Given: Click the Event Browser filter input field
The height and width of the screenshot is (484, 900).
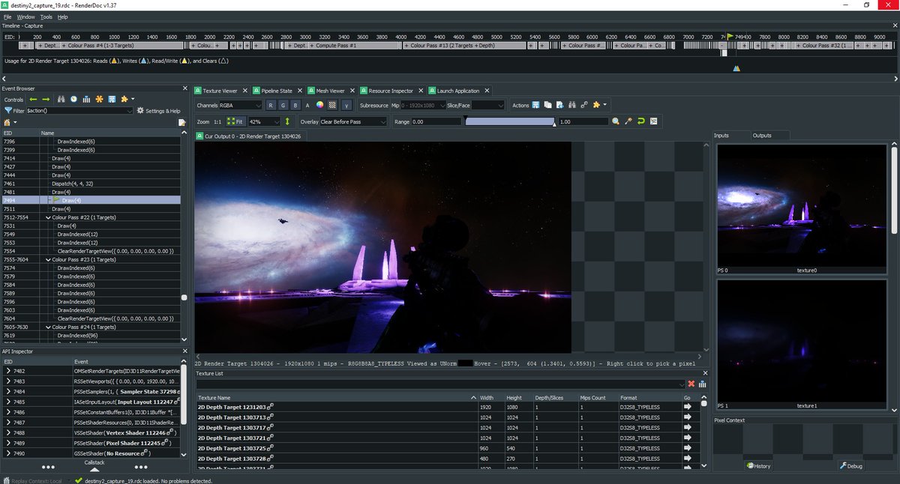Looking at the screenshot, I should pyautogui.click(x=79, y=111).
